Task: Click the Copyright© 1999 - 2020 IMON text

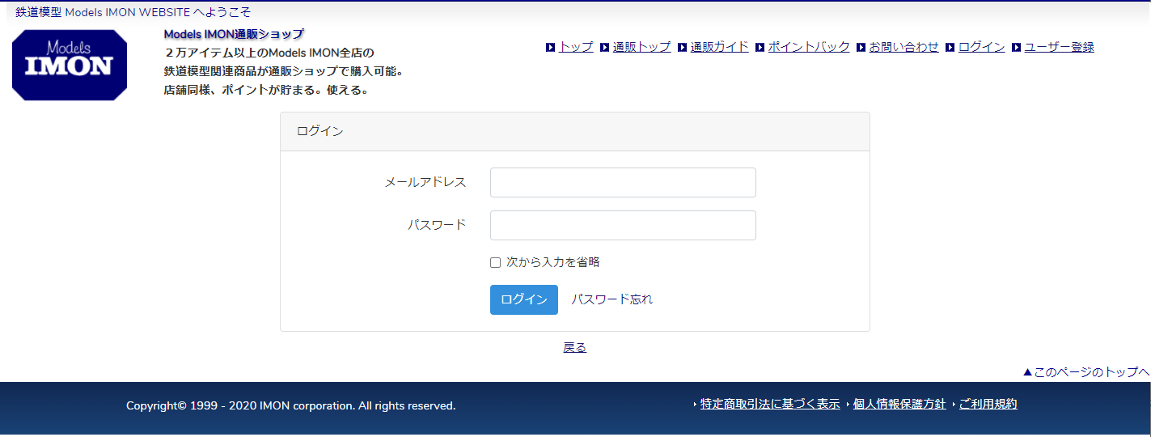Action: click(x=291, y=405)
